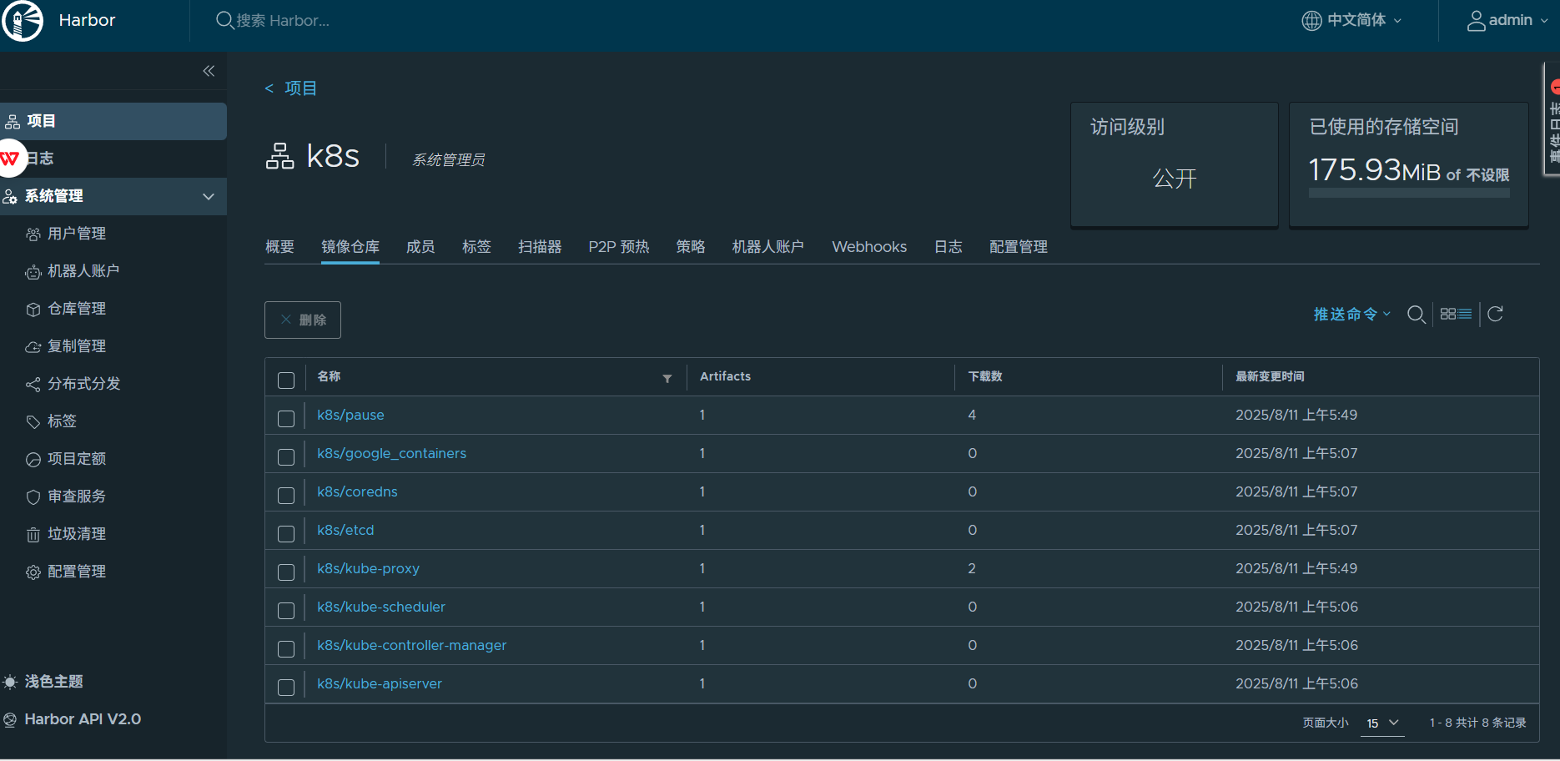Go back via the 项目 breadcrumb link
The height and width of the screenshot is (761, 1560).
pyautogui.click(x=300, y=88)
